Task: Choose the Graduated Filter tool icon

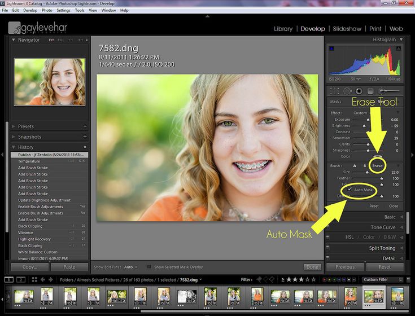Action: (370, 91)
